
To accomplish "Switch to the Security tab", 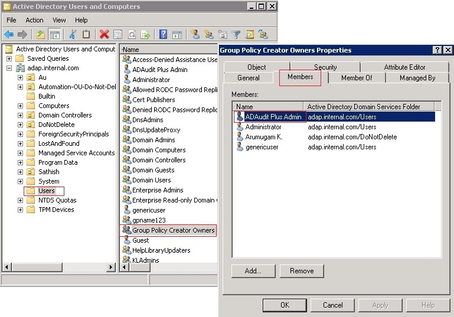I will (x=325, y=67).
